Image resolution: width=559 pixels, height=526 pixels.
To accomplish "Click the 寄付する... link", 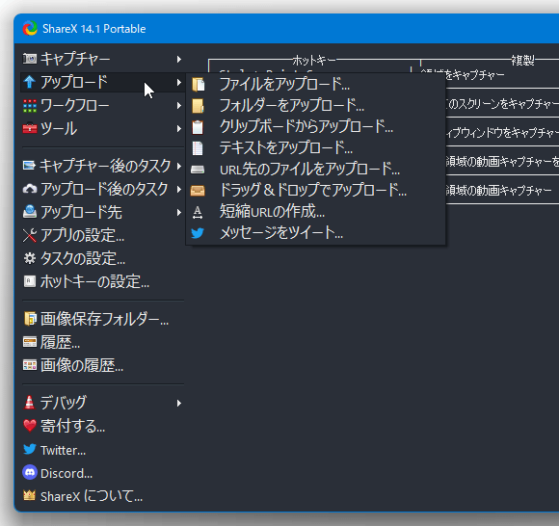I will click(103, 426).
